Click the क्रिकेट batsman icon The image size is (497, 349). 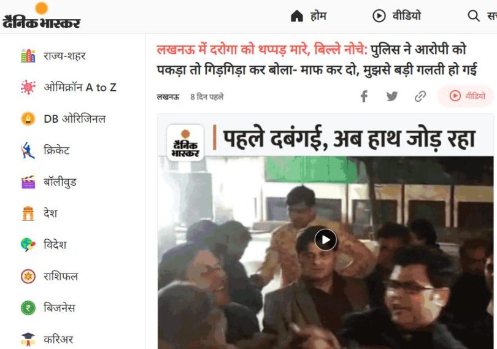28,150
